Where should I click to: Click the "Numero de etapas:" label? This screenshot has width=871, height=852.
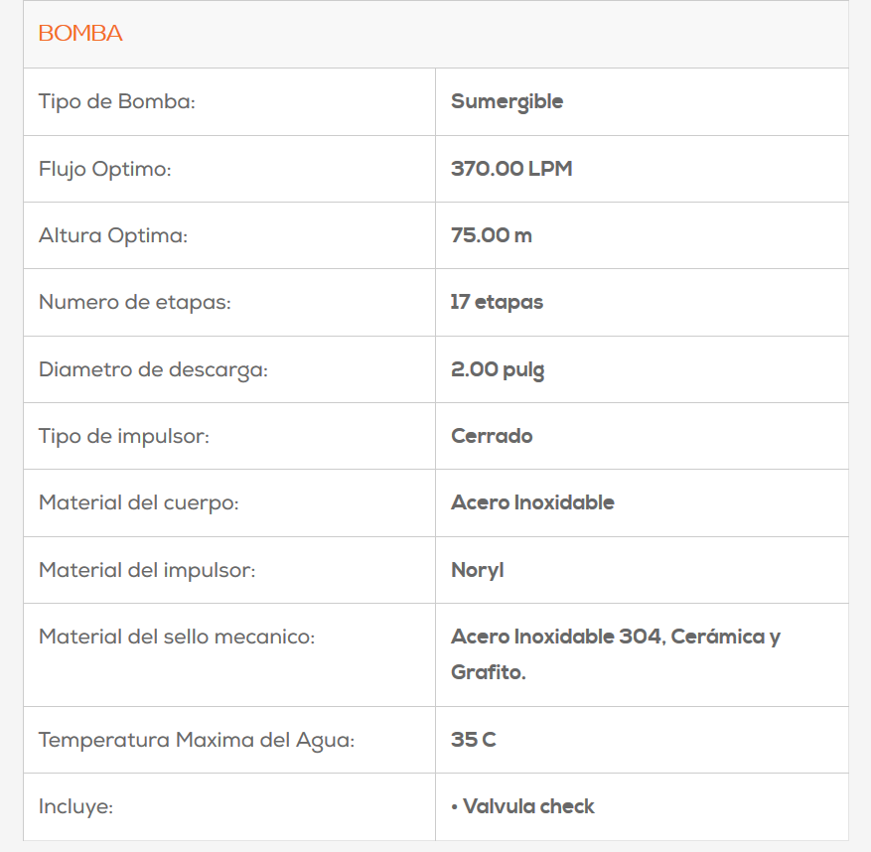click(134, 302)
